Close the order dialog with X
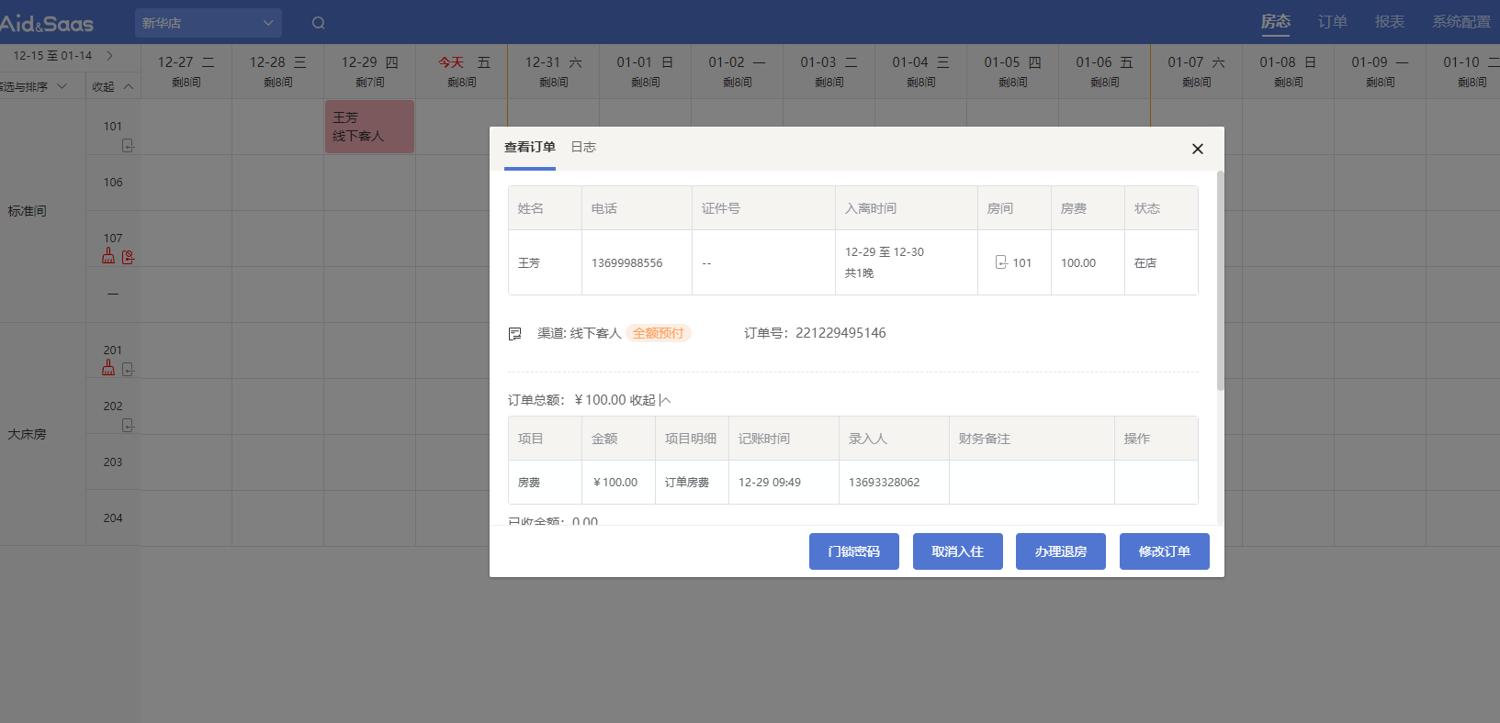The width and height of the screenshot is (1500, 723). (1197, 149)
